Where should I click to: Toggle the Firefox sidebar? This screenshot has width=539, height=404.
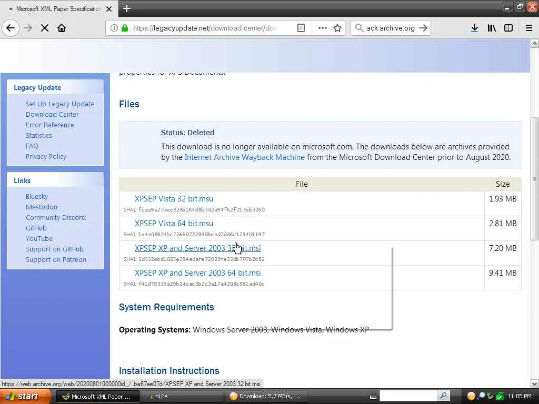[x=508, y=28]
